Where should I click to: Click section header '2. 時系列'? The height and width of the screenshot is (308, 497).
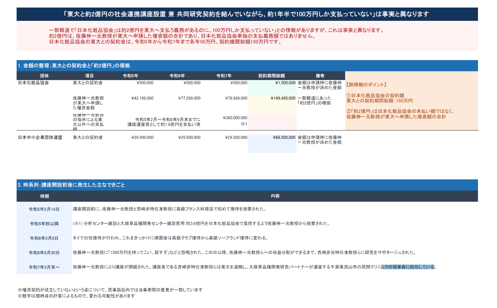247,185
